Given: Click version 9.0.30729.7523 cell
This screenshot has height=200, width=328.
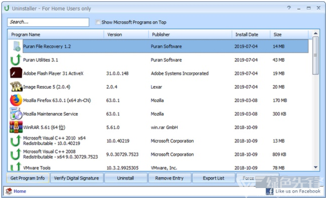Looking at the screenshot, I should click(x=122, y=154).
